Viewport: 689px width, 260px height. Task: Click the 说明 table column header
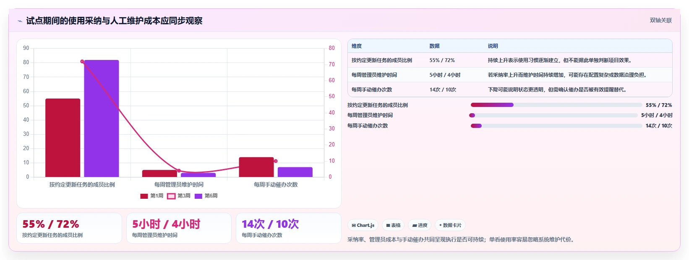pos(493,46)
